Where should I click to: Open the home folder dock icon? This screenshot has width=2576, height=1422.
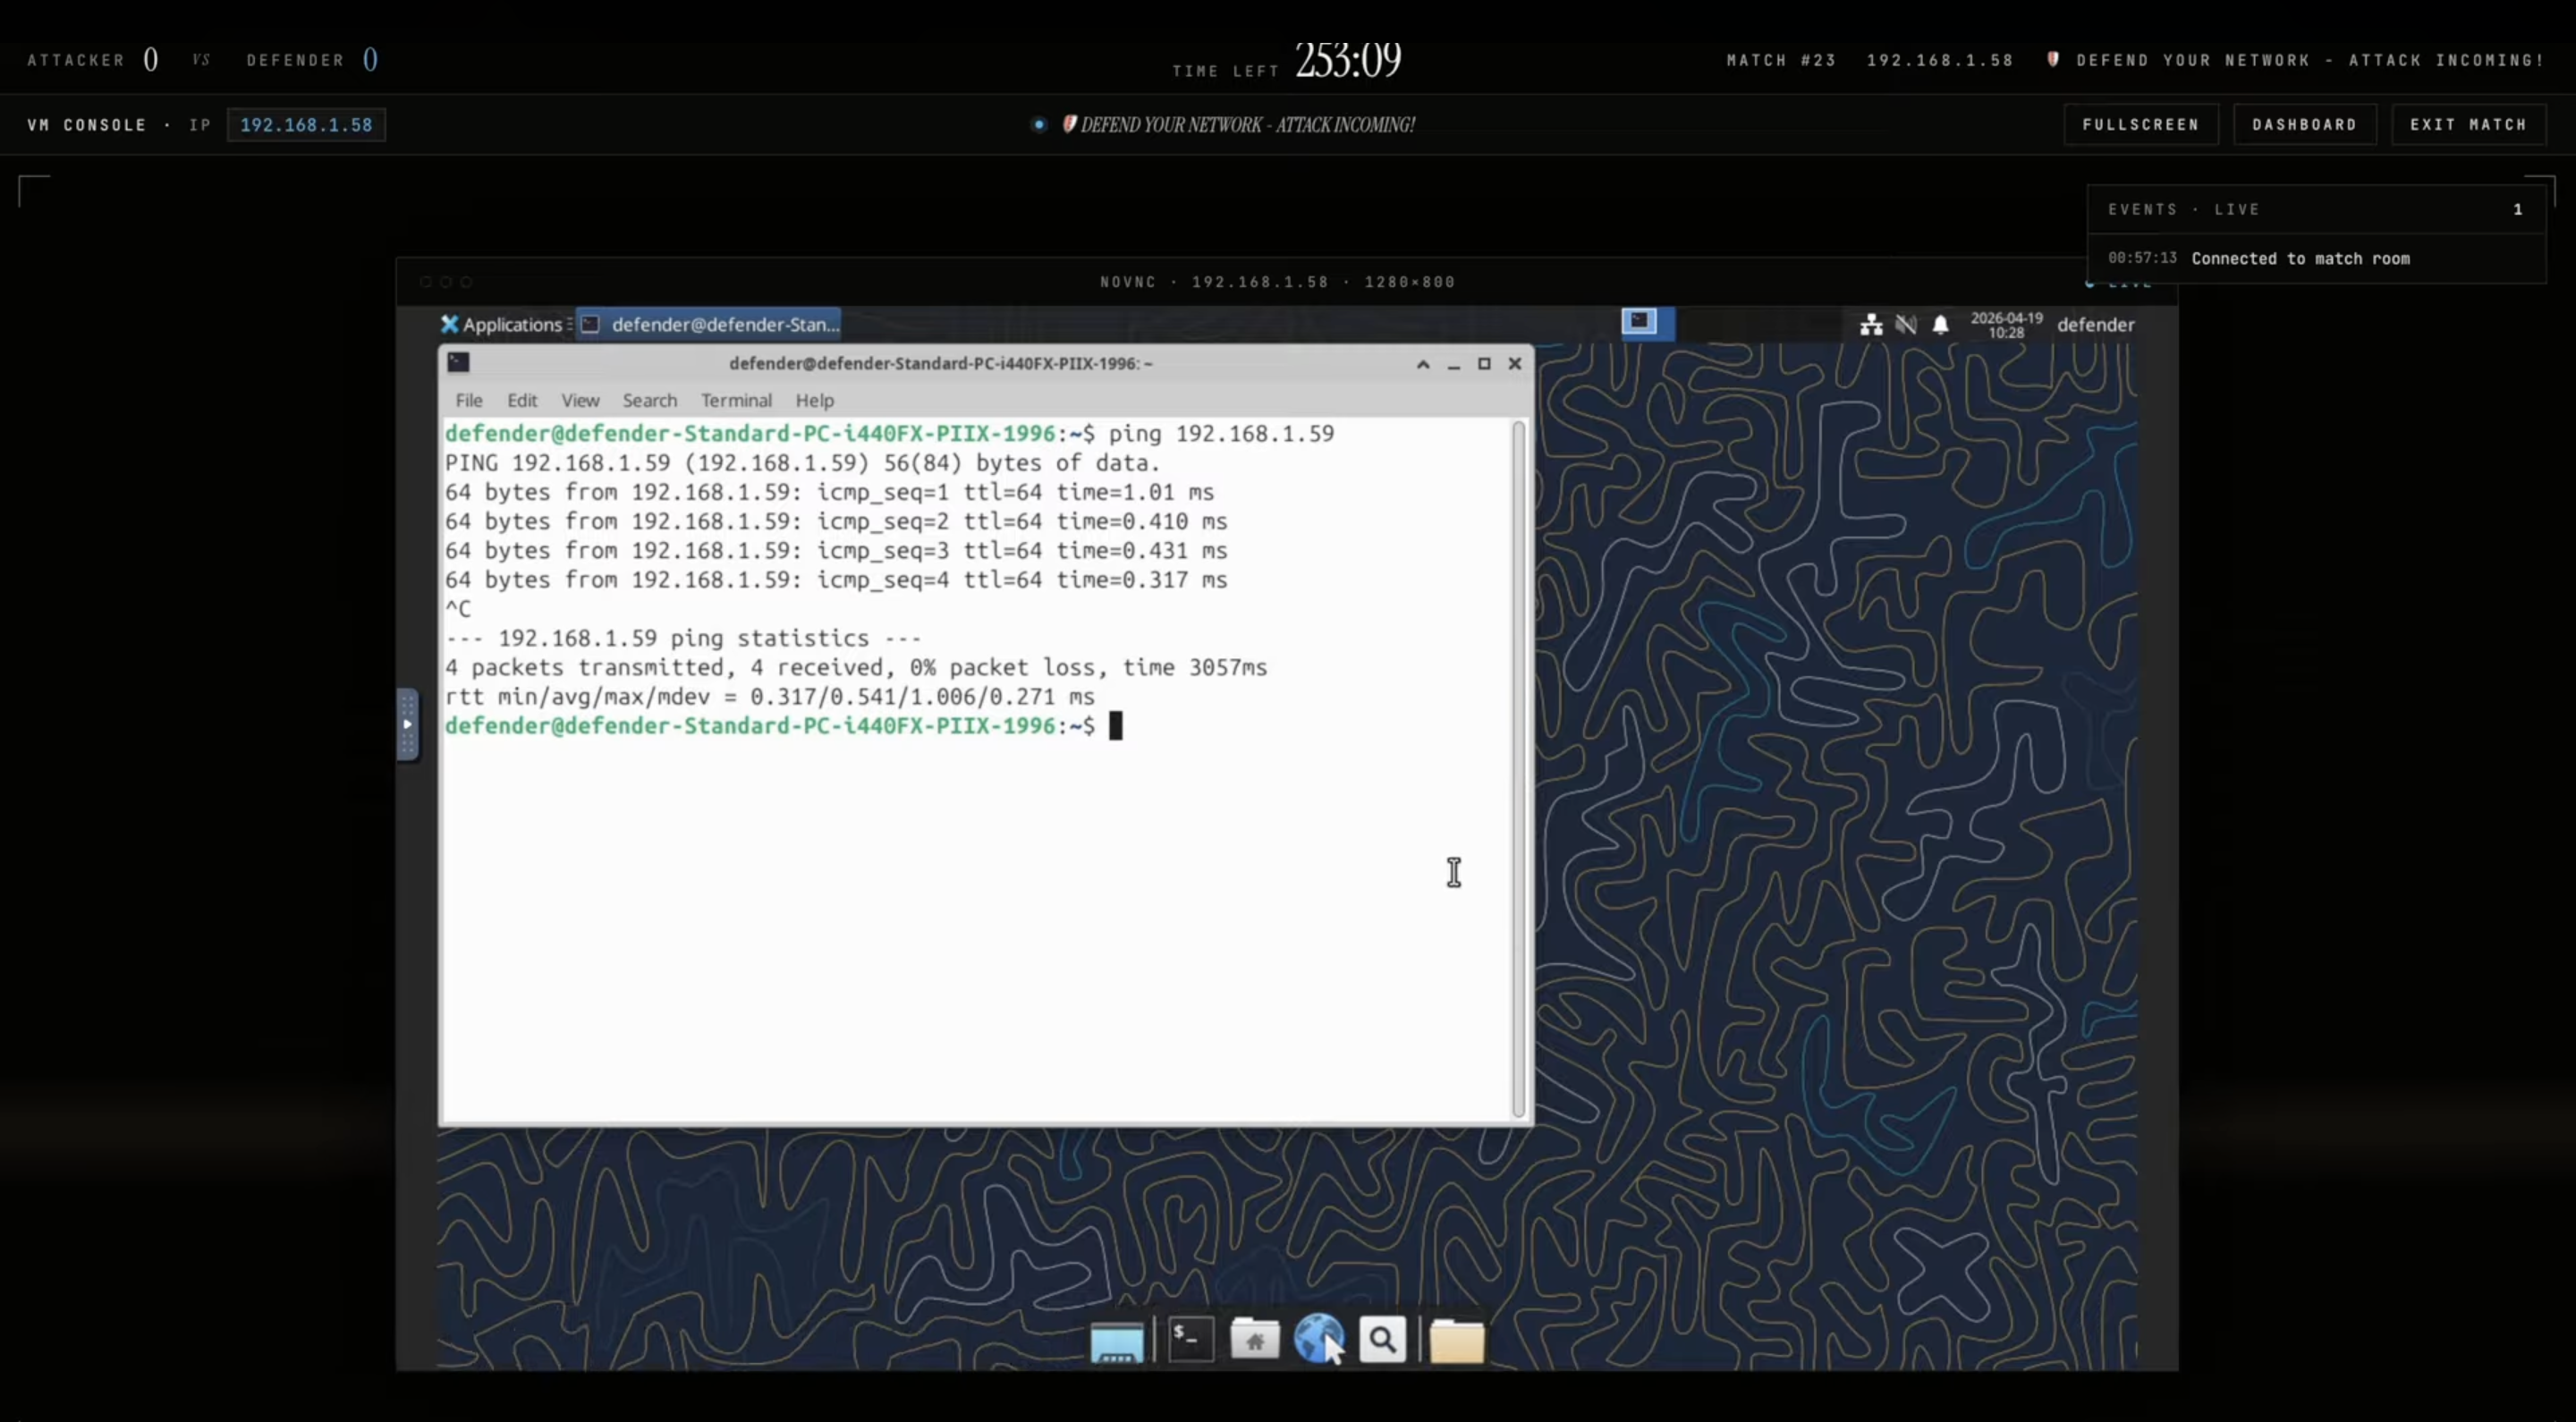coord(1254,1340)
